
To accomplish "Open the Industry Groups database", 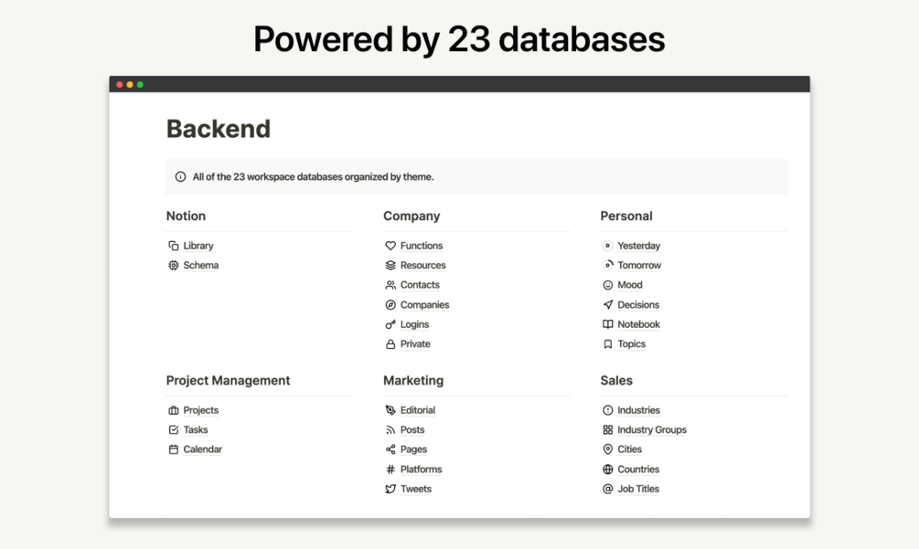I will (651, 430).
